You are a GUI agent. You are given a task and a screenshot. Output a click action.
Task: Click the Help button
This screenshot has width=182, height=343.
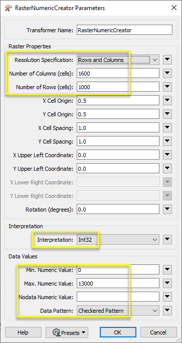click(23, 332)
